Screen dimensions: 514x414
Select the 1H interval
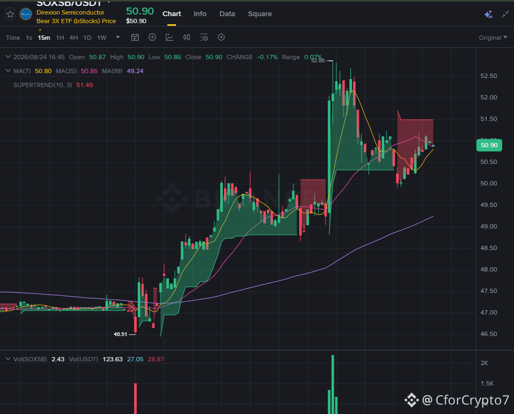(x=60, y=38)
